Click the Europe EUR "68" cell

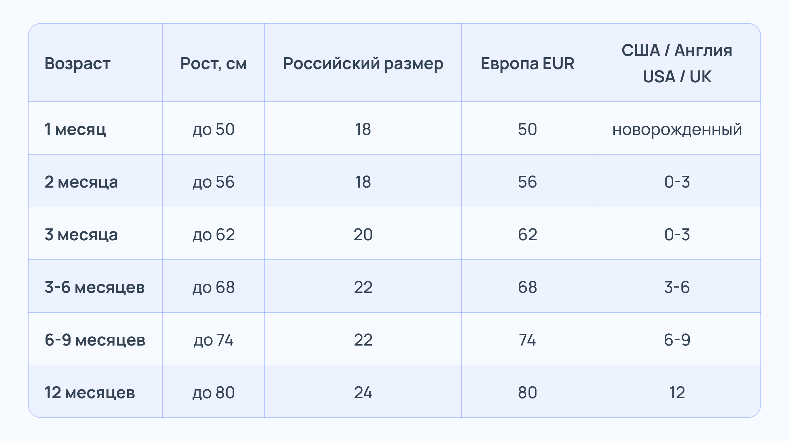point(527,287)
